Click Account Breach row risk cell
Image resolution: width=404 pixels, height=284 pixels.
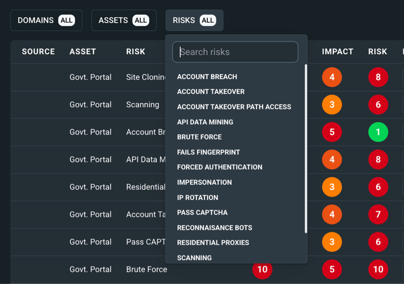[146, 132]
